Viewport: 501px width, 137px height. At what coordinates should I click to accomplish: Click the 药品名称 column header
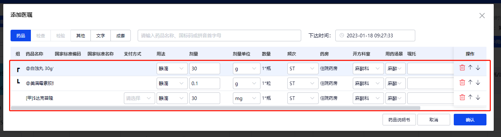coord(35,54)
